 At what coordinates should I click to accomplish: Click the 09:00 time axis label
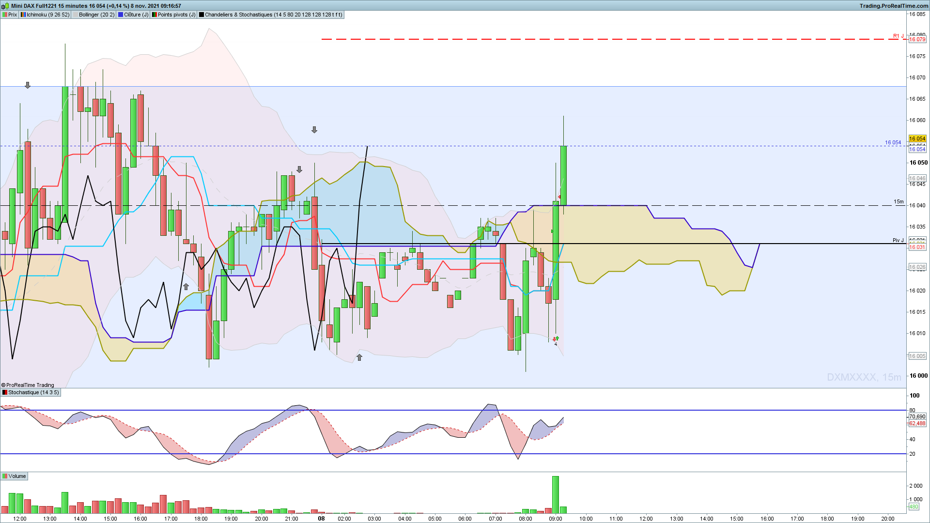(556, 519)
